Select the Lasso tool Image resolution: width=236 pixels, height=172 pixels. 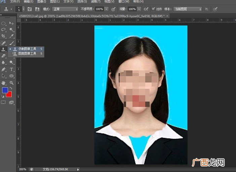3,30
